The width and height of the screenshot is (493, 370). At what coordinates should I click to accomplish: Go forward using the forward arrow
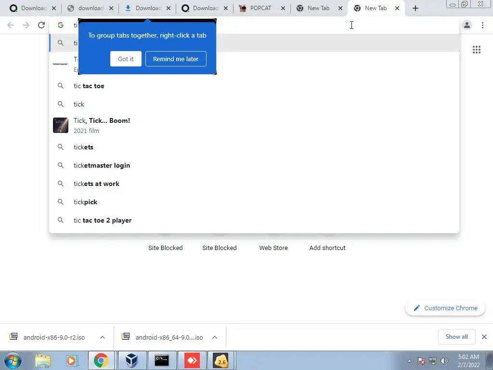pos(26,25)
